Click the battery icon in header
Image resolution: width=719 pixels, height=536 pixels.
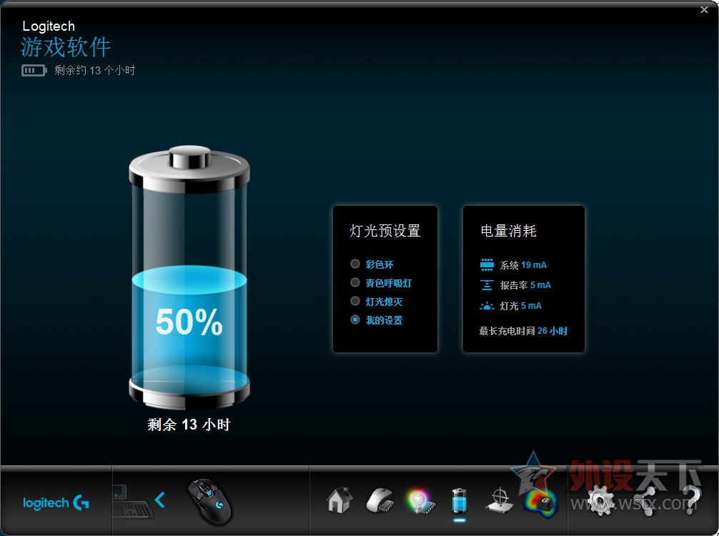[x=34, y=70]
